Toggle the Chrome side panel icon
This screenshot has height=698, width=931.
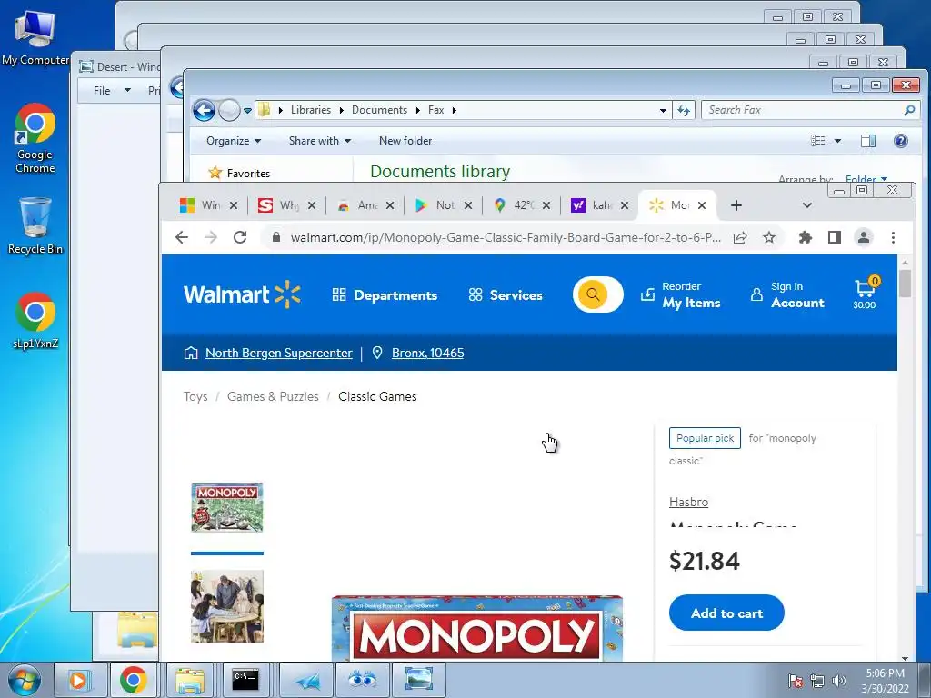[x=835, y=237]
